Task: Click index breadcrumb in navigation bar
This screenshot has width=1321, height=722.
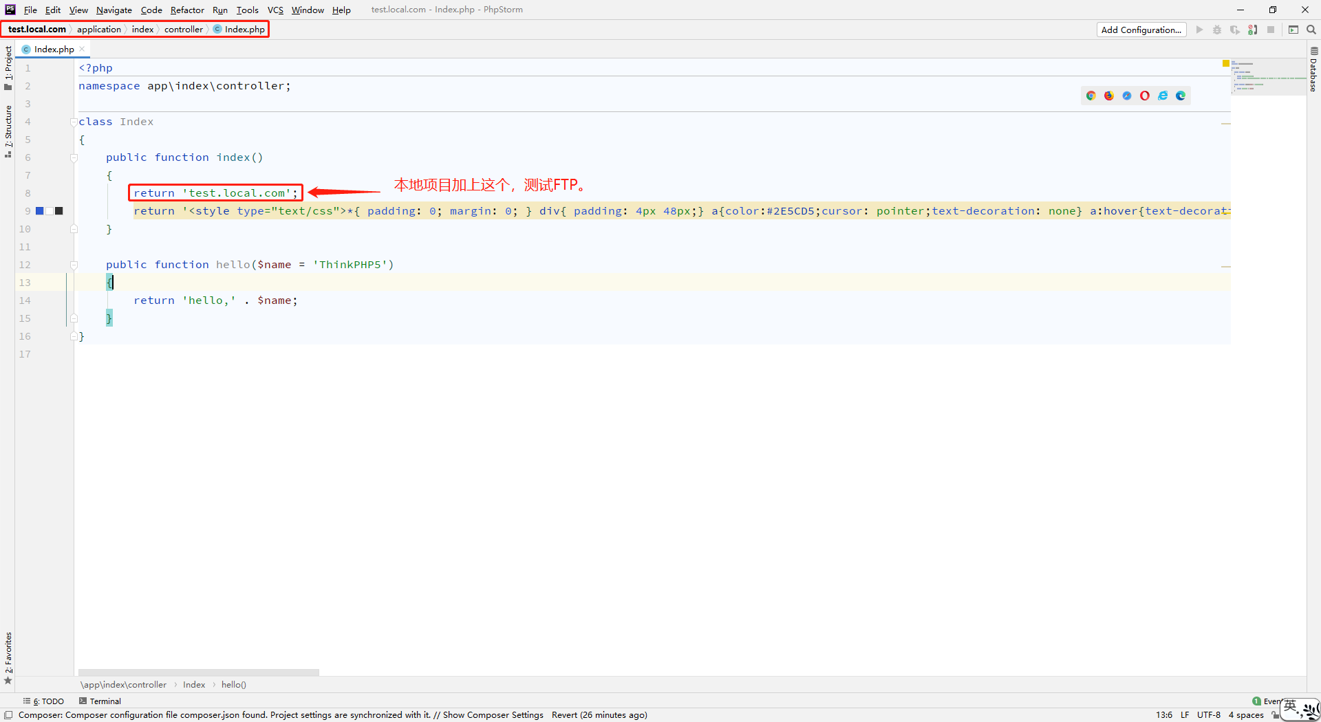Action: pyautogui.click(x=142, y=29)
